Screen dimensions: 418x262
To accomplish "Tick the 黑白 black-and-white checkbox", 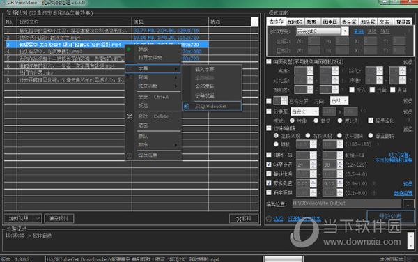I will tap(393, 90).
